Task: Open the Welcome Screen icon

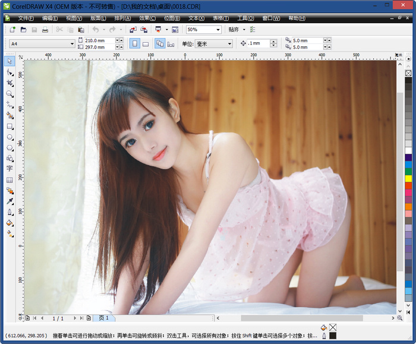Action: coord(175,30)
